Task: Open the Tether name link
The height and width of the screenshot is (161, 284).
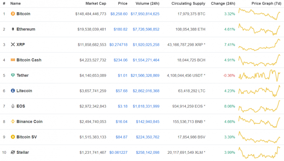Action: 22,76
